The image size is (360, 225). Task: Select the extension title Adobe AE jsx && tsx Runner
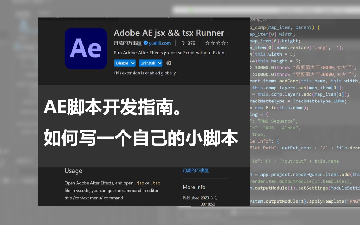[x=169, y=33]
